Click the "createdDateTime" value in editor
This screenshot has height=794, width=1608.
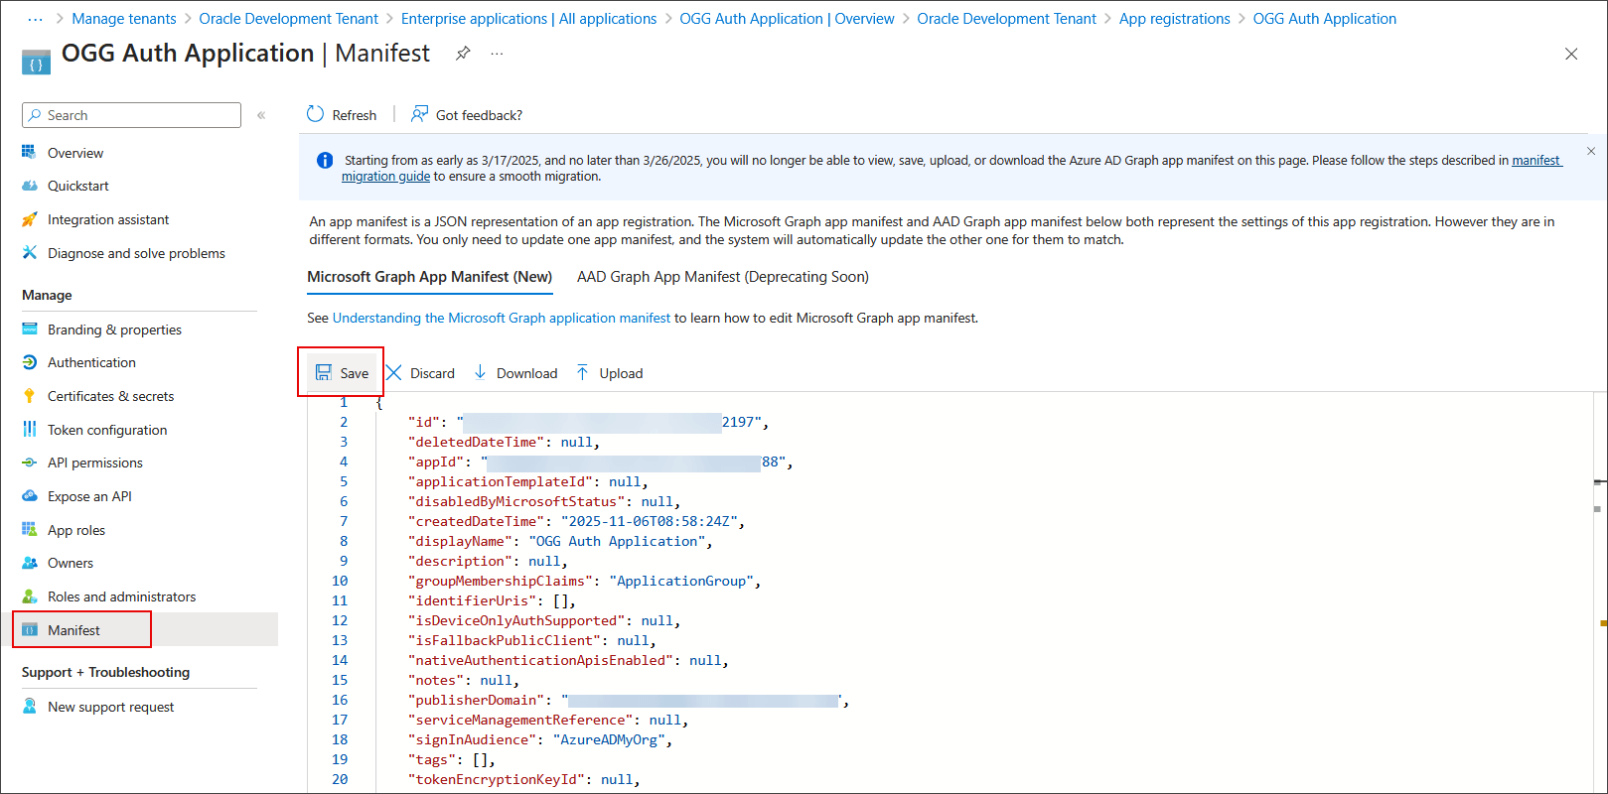(651, 521)
